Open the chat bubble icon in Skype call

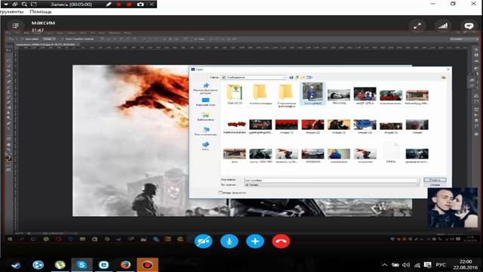pyautogui.click(x=469, y=26)
